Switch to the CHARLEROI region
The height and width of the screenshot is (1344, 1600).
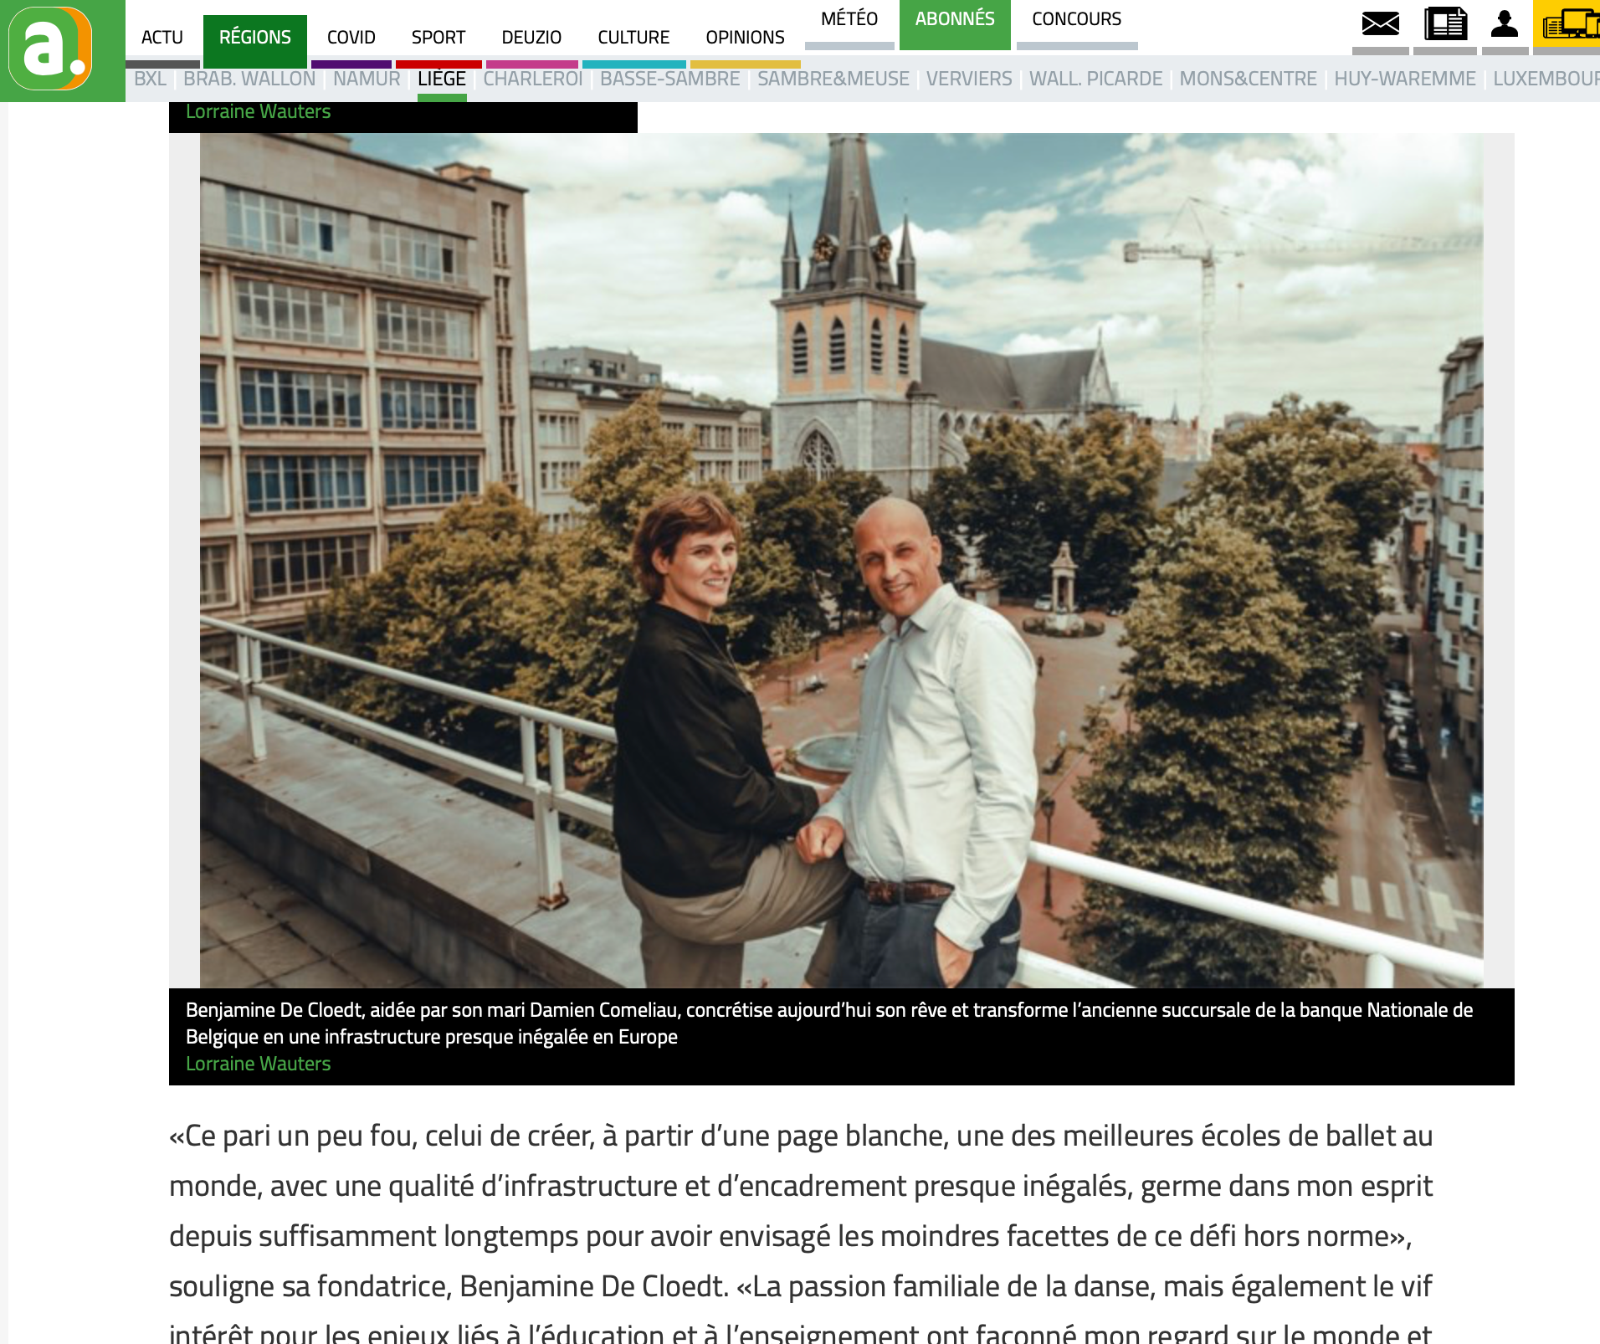[x=532, y=79]
